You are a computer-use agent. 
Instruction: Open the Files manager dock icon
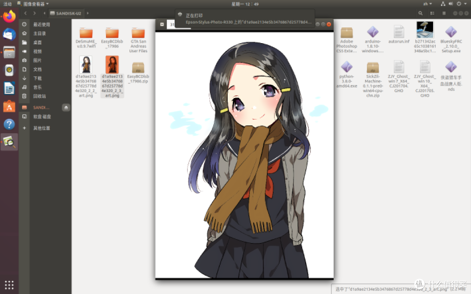point(9,53)
